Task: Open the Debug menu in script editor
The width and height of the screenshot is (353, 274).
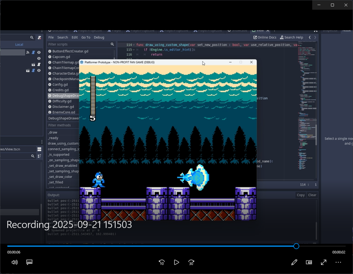Action: tap(99, 38)
